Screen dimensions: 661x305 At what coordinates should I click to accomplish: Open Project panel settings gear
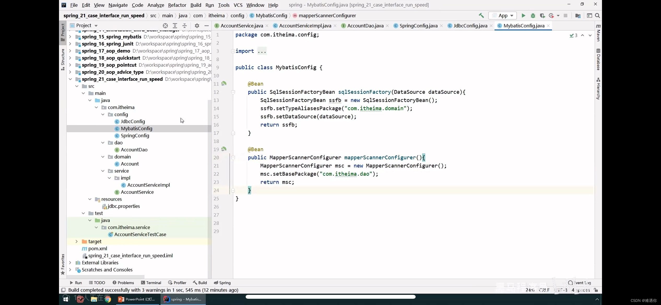pyautogui.click(x=197, y=26)
